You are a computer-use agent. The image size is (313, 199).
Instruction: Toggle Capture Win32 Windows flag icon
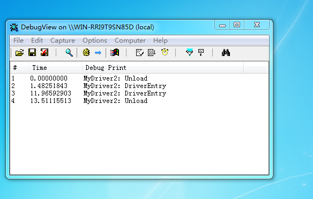pos(115,53)
